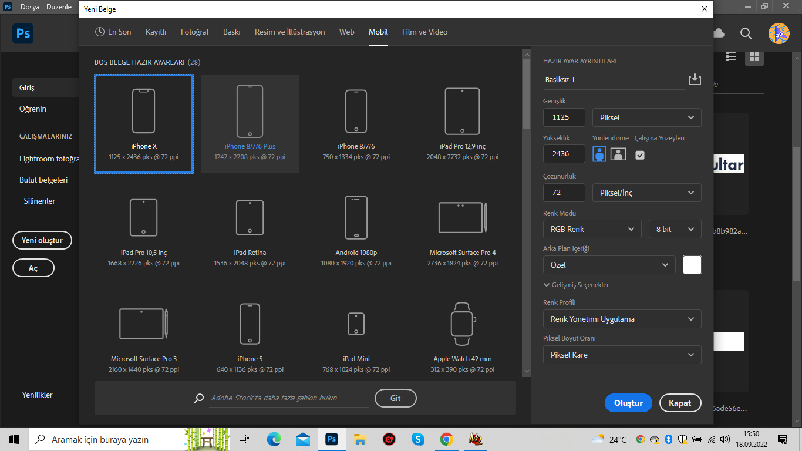Open the Resim ve İllüstrasyon tab
The image size is (802, 451).
(290, 32)
